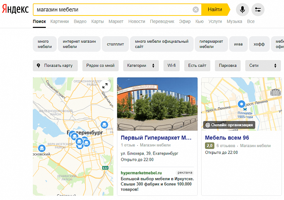Click the microphone voice search icon
The height and width of the screenshot is (200, 284).
tap(242, 9)
